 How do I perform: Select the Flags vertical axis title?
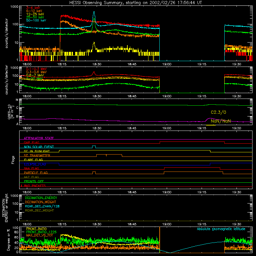(13, 160)
